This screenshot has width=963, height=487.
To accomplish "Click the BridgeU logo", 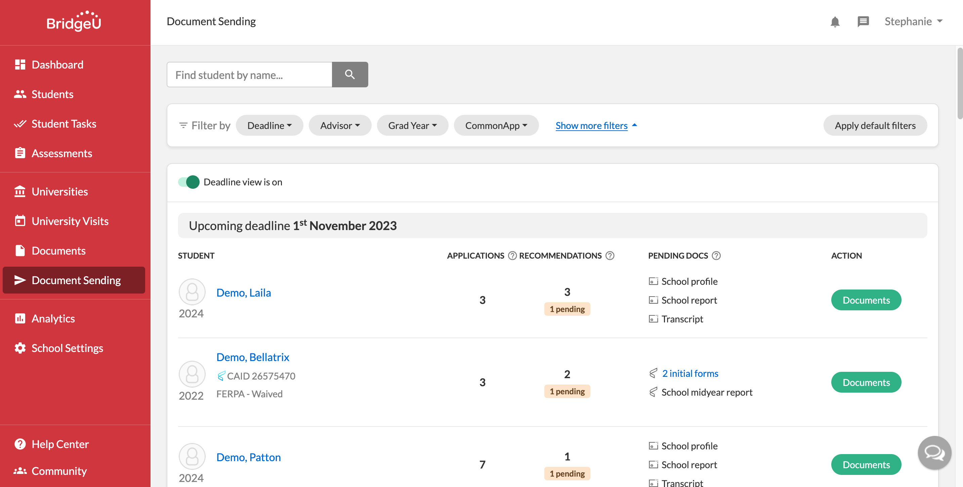I will tap(74, 21).
